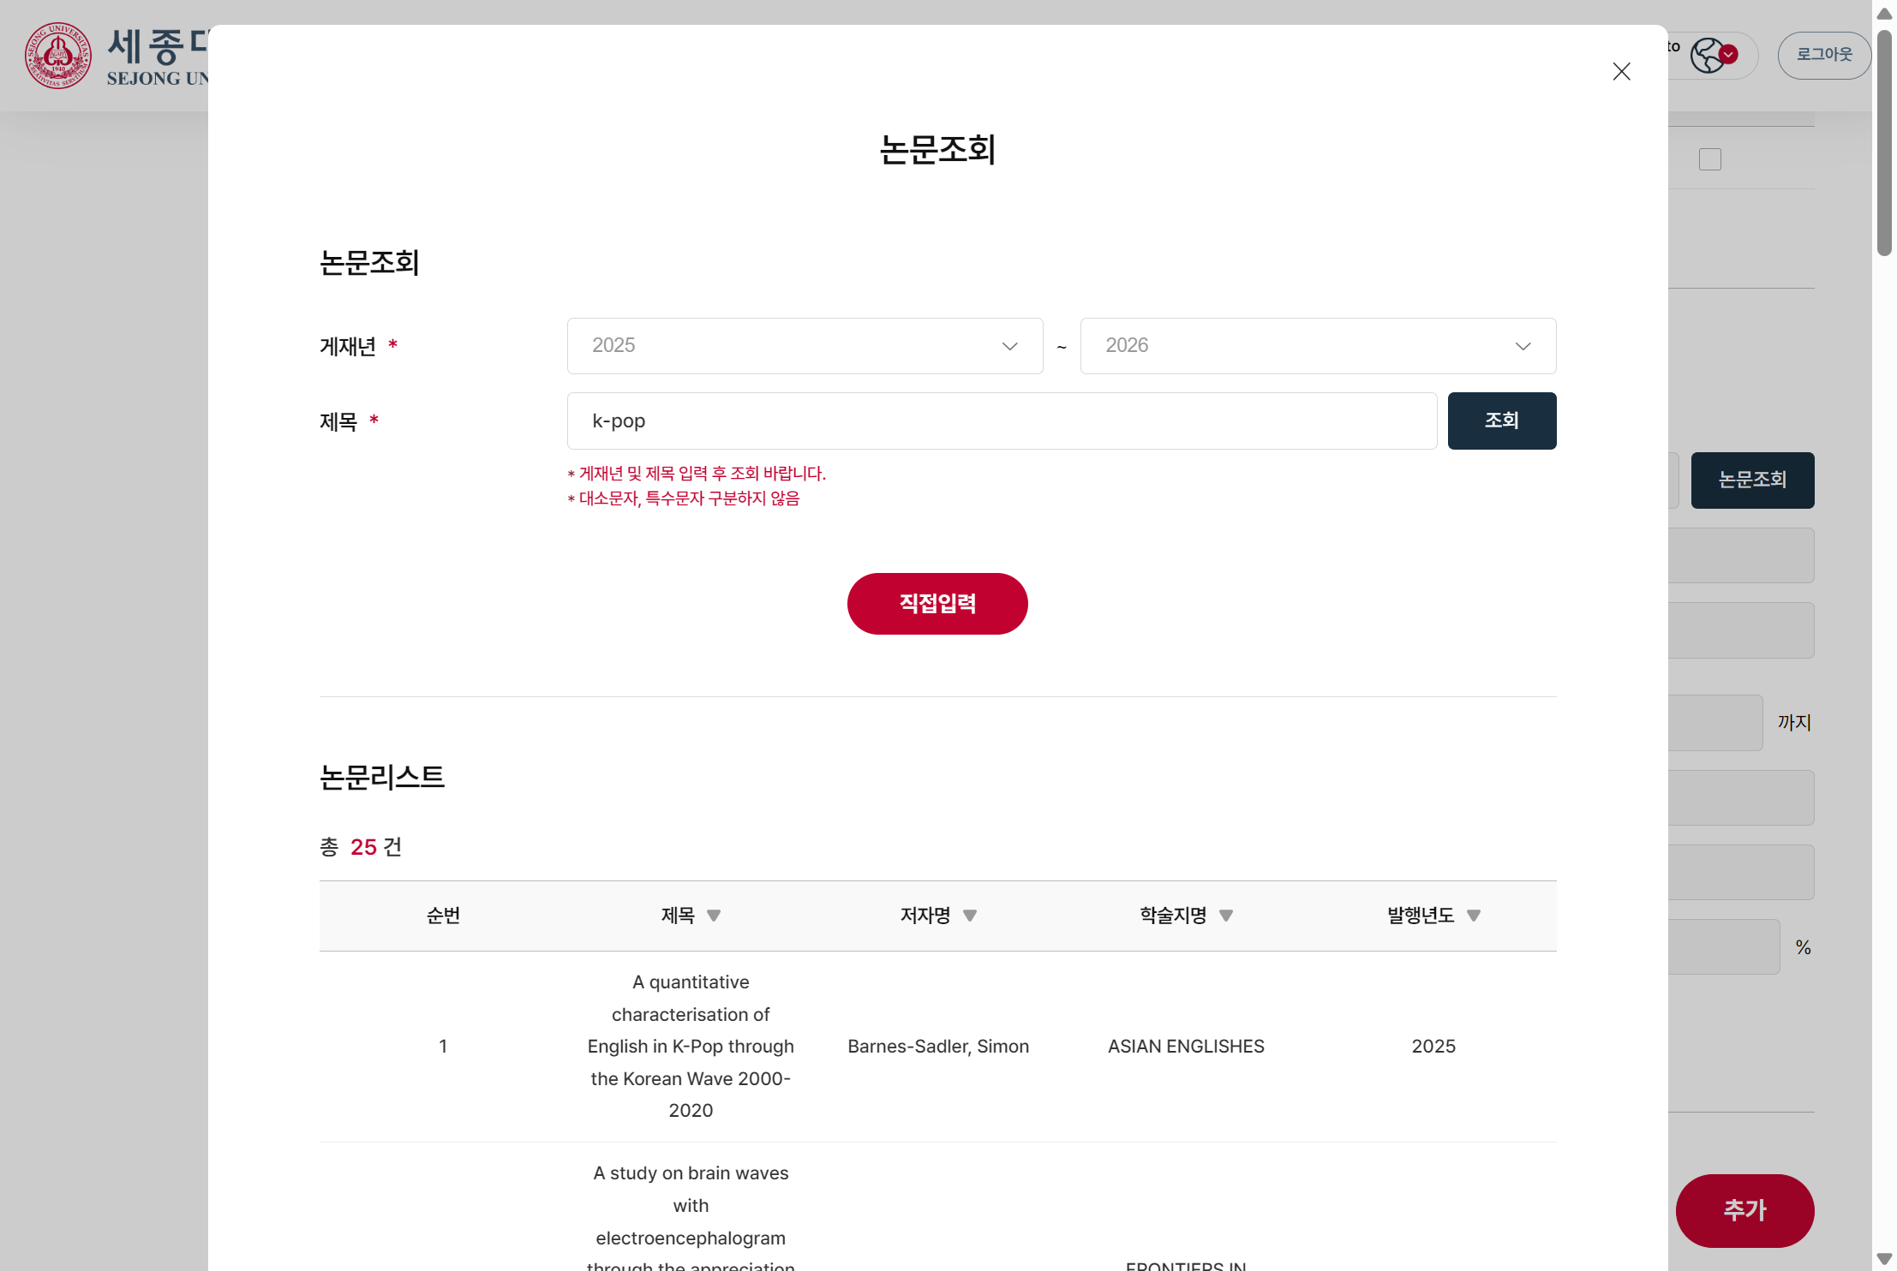Click the red 추가 button

click(1744, 1210)
